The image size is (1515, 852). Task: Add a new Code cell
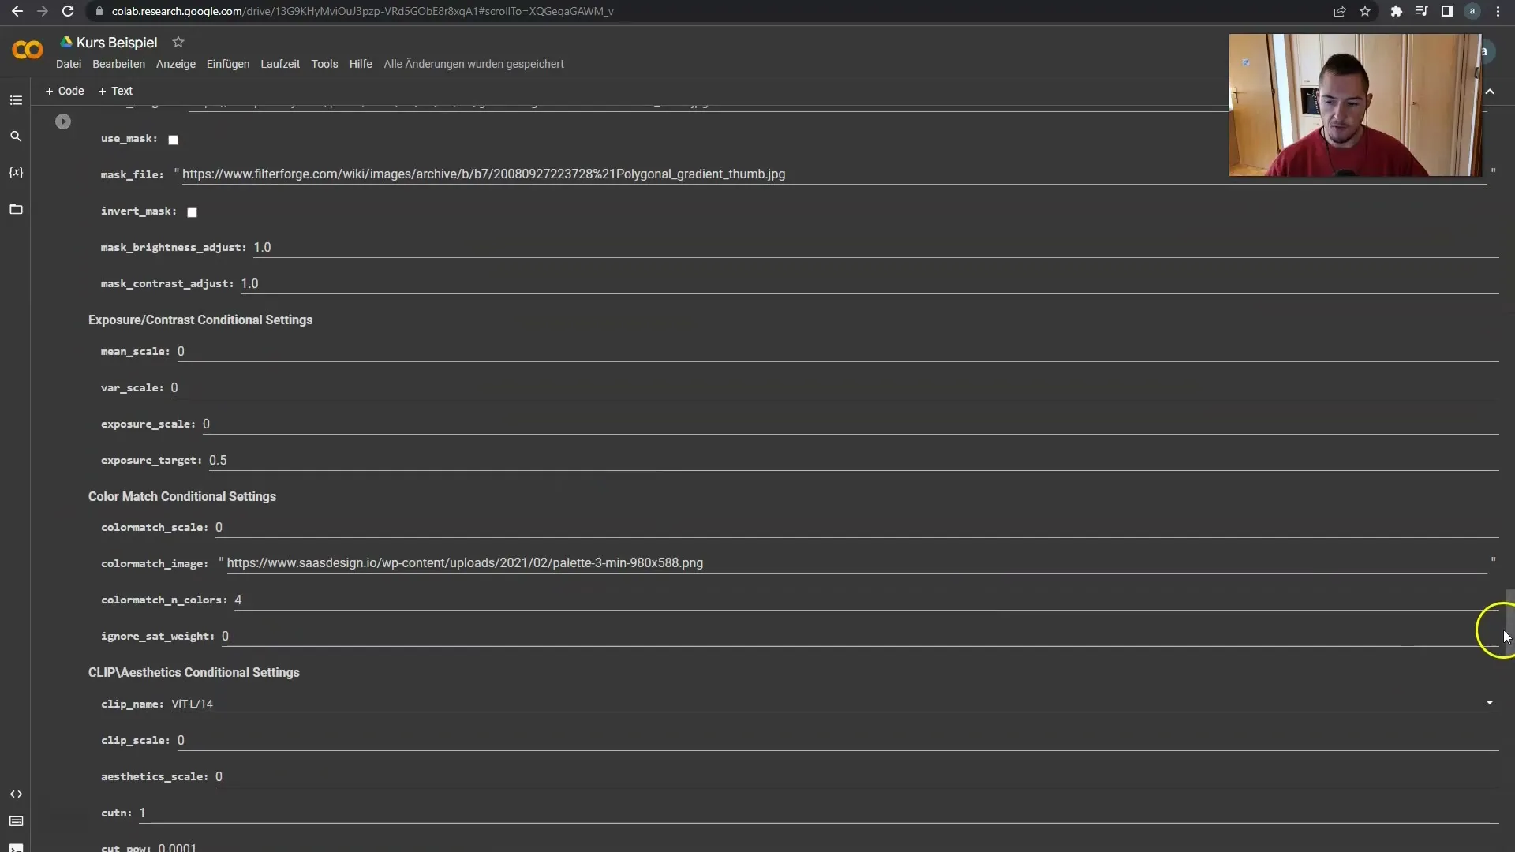point(65,91)
